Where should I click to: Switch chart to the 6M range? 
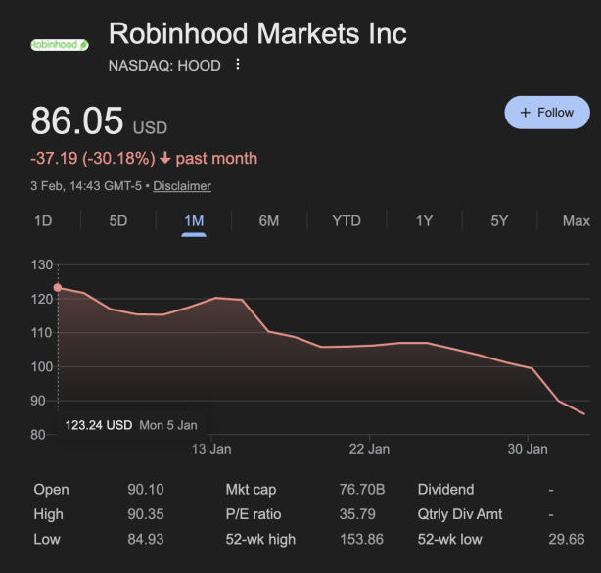coord(269,220)
